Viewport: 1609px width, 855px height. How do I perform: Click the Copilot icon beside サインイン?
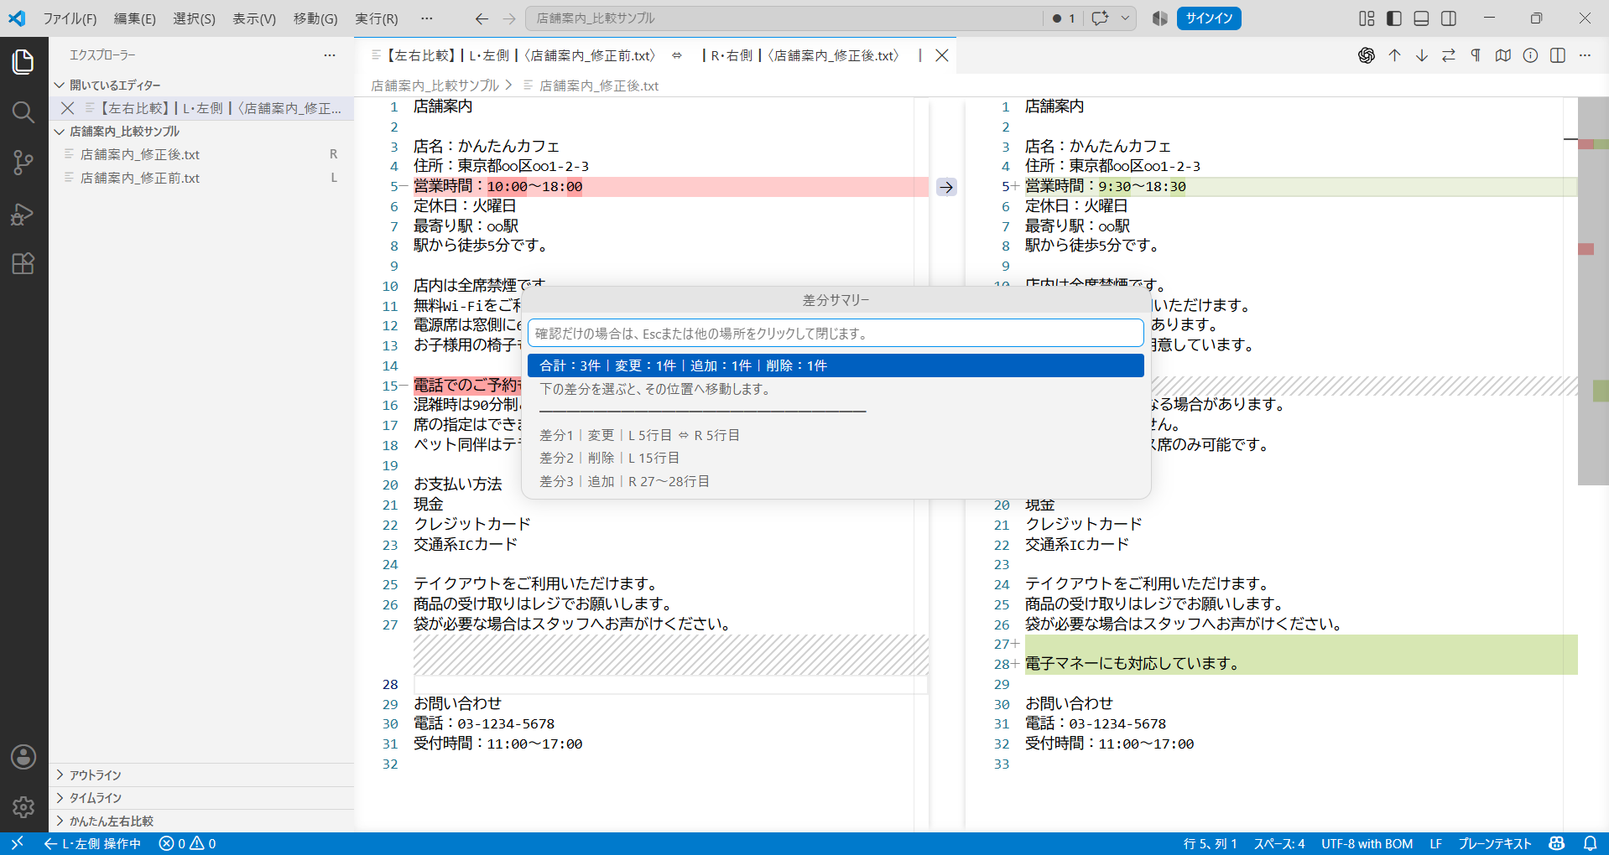1160,18
